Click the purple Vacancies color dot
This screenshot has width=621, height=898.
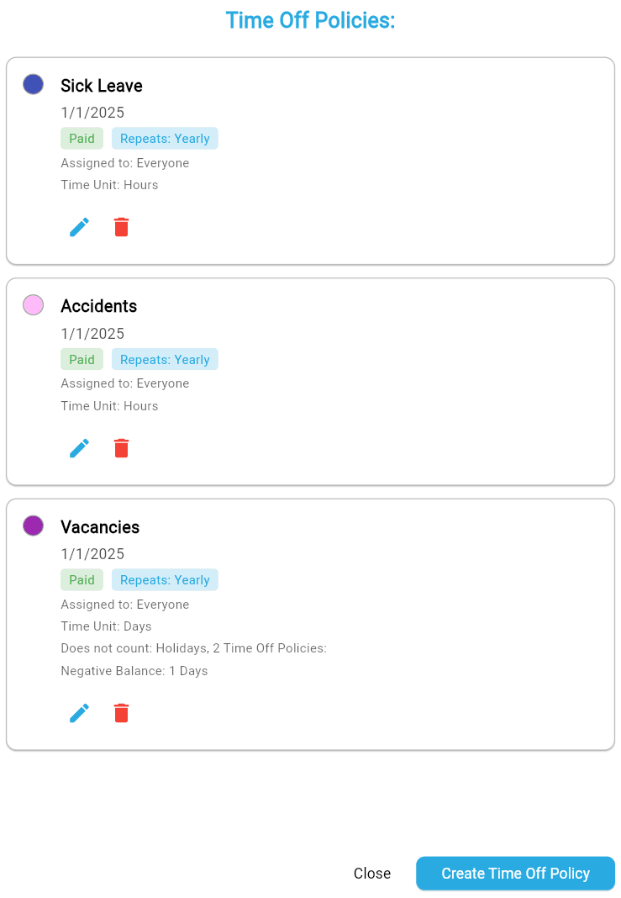tap(33, 526)
